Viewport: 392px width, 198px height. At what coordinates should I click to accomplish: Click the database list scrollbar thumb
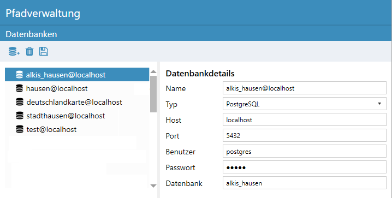pyautogui.click(x=153, y=94)
